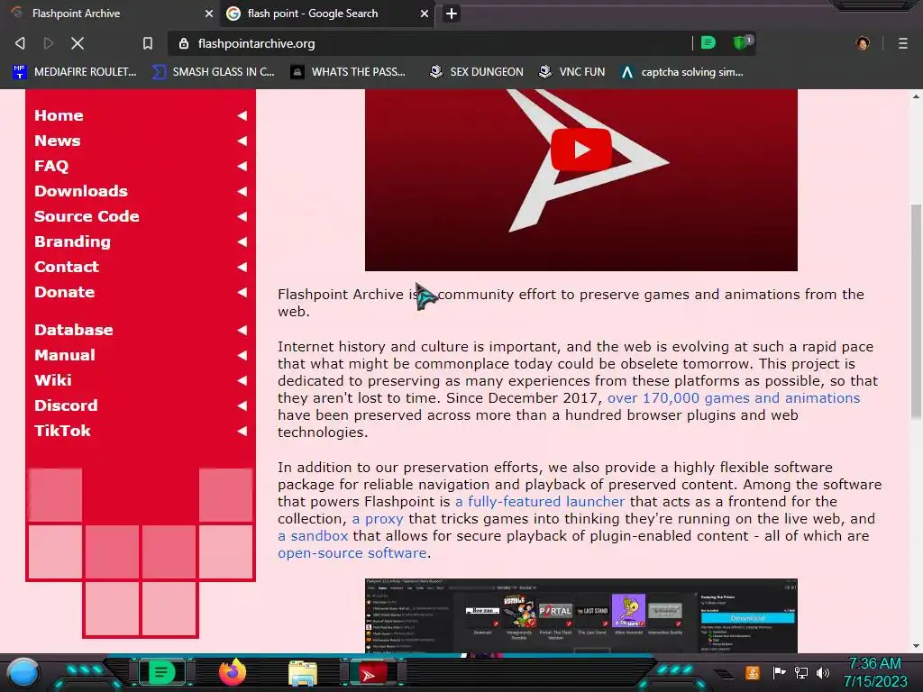Image resolution: width=923 pixels, height=692 pixels.
Task: Open the browser hamburger menu
Action: [902, 43]
